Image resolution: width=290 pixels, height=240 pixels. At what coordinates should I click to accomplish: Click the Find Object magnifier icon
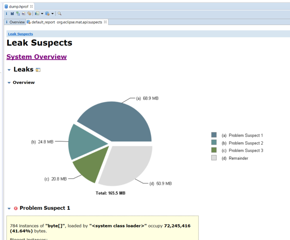[x=59, y=13]
